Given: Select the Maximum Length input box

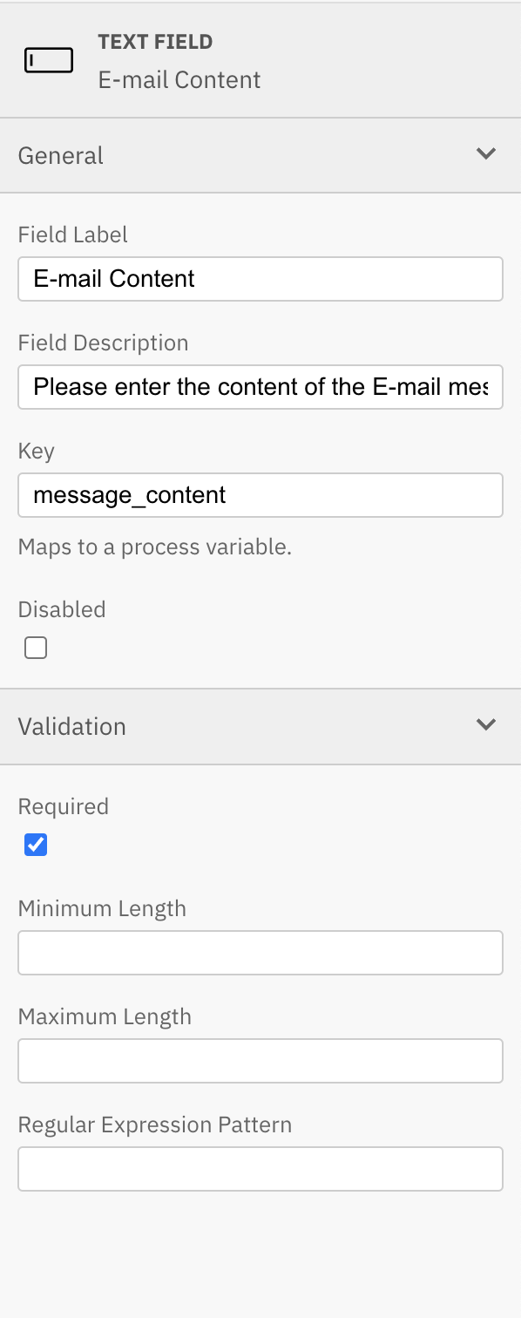Looking at the screenshot, I should pos(260,1060).
